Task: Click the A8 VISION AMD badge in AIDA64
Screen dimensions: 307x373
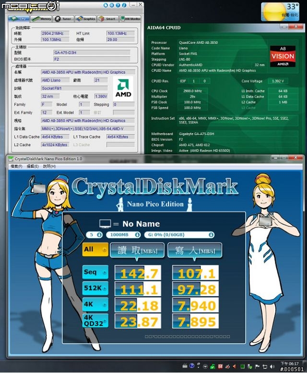Action: (283, 56)
